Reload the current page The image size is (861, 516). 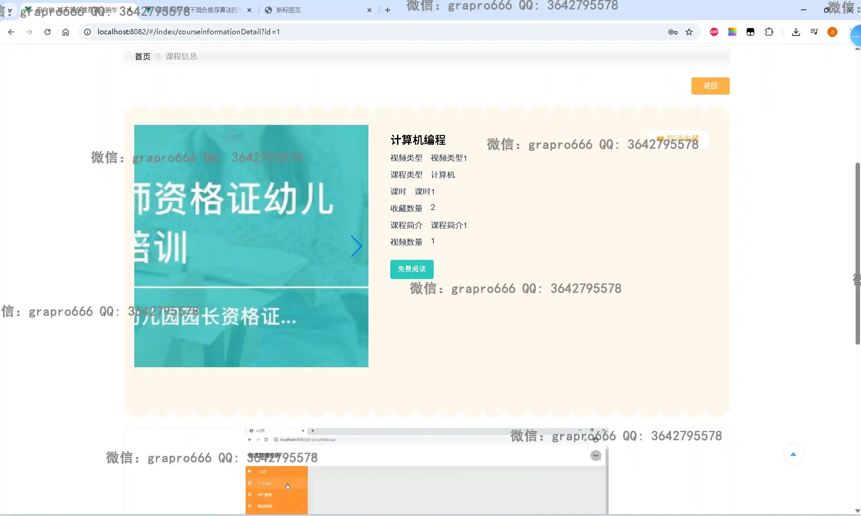pos(47,32)
